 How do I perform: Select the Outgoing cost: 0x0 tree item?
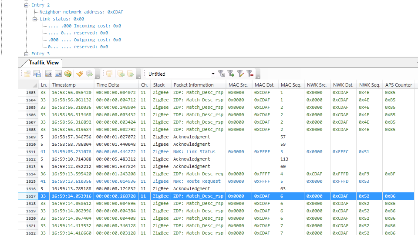click(84, 40)
